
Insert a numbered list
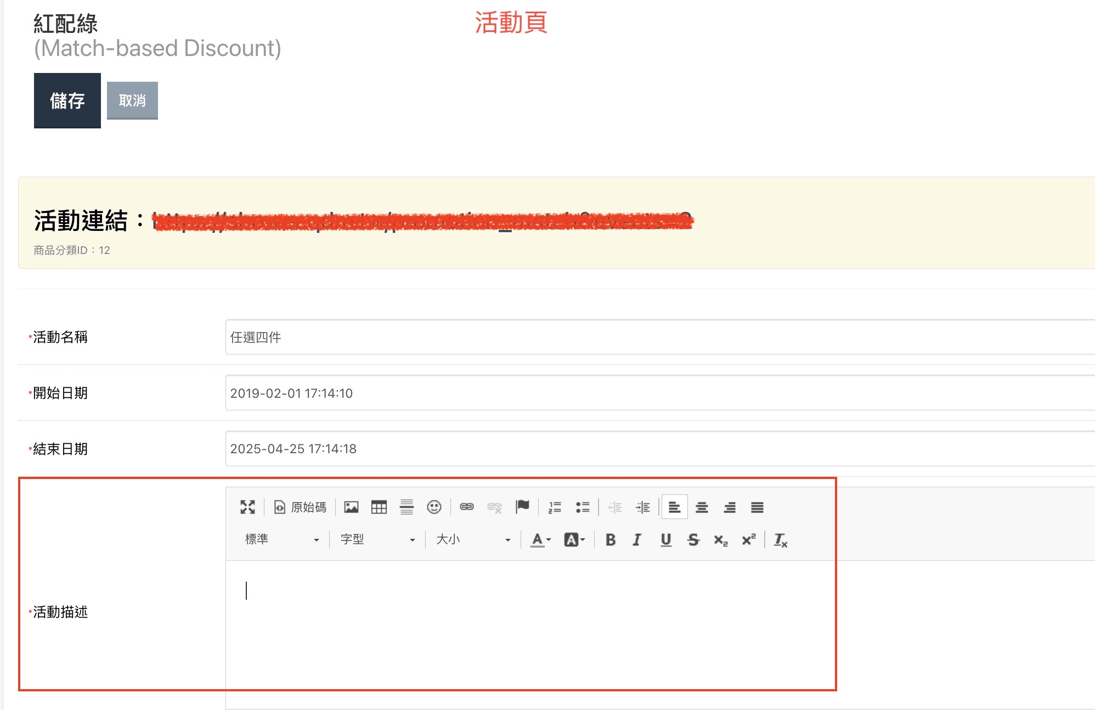[555, 507]
